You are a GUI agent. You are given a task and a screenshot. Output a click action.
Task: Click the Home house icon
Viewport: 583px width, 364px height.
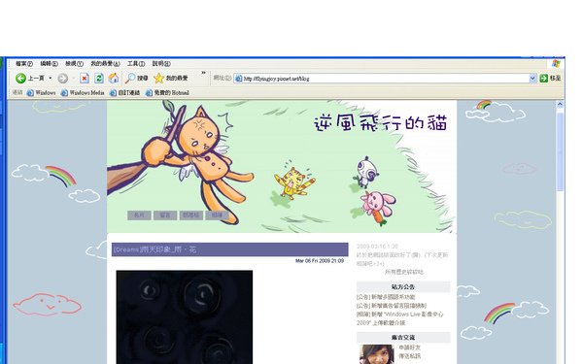click(x=114, y=78)
